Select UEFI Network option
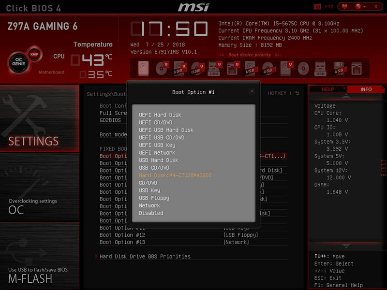This screenshot has height=290, width=387. point(157,153)
